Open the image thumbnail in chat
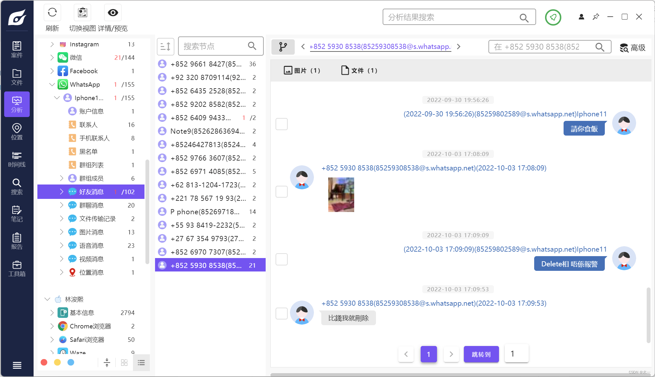This screenshot has width=655, height=377. tap(341, 195)
